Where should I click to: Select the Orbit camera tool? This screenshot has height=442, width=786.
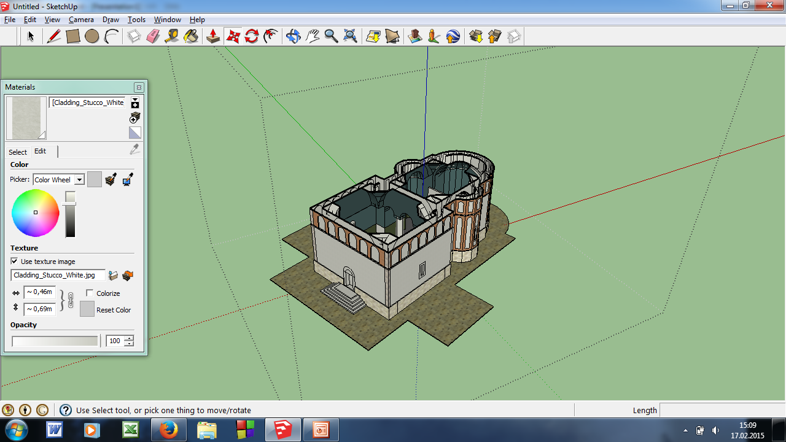293,36
